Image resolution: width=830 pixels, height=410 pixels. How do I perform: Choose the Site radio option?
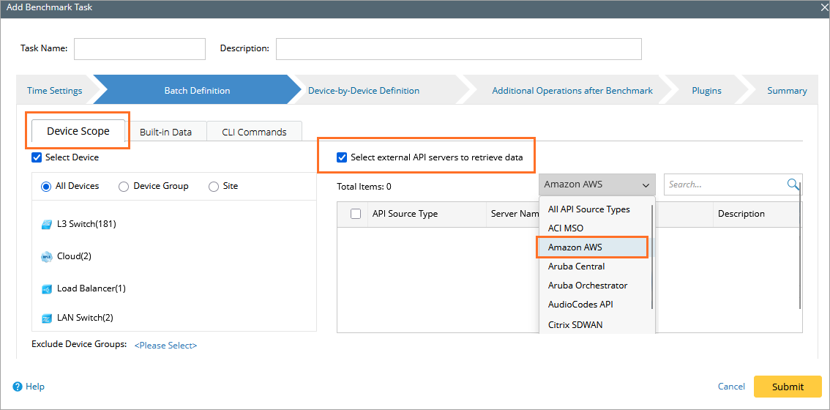tap(214, 187)
